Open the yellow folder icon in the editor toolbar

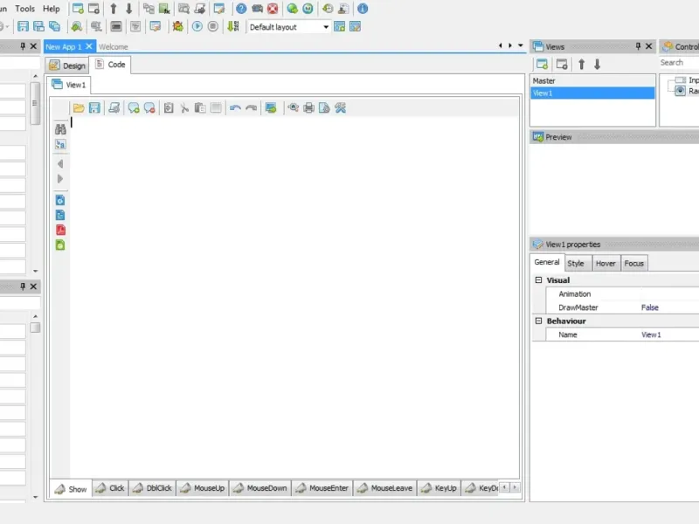click(x=79, y=107)
